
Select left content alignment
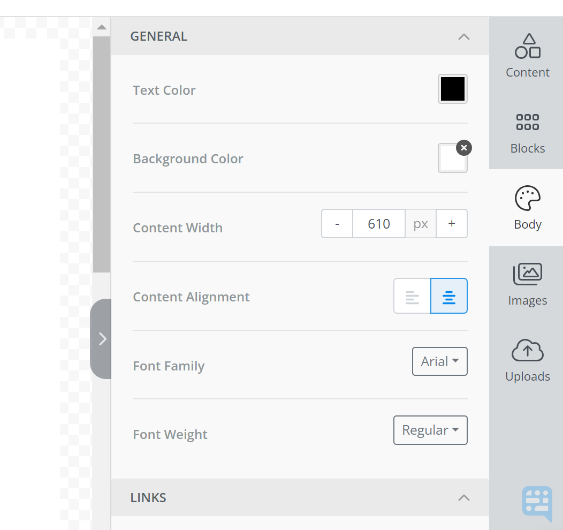click(x=412, y=296)
